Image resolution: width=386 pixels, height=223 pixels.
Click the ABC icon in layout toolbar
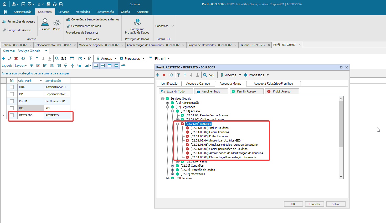pos(123,66)
